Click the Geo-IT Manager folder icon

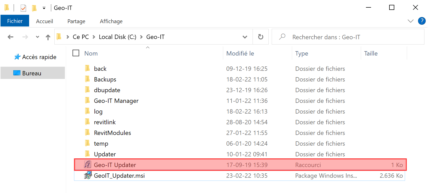click(87, 100)
